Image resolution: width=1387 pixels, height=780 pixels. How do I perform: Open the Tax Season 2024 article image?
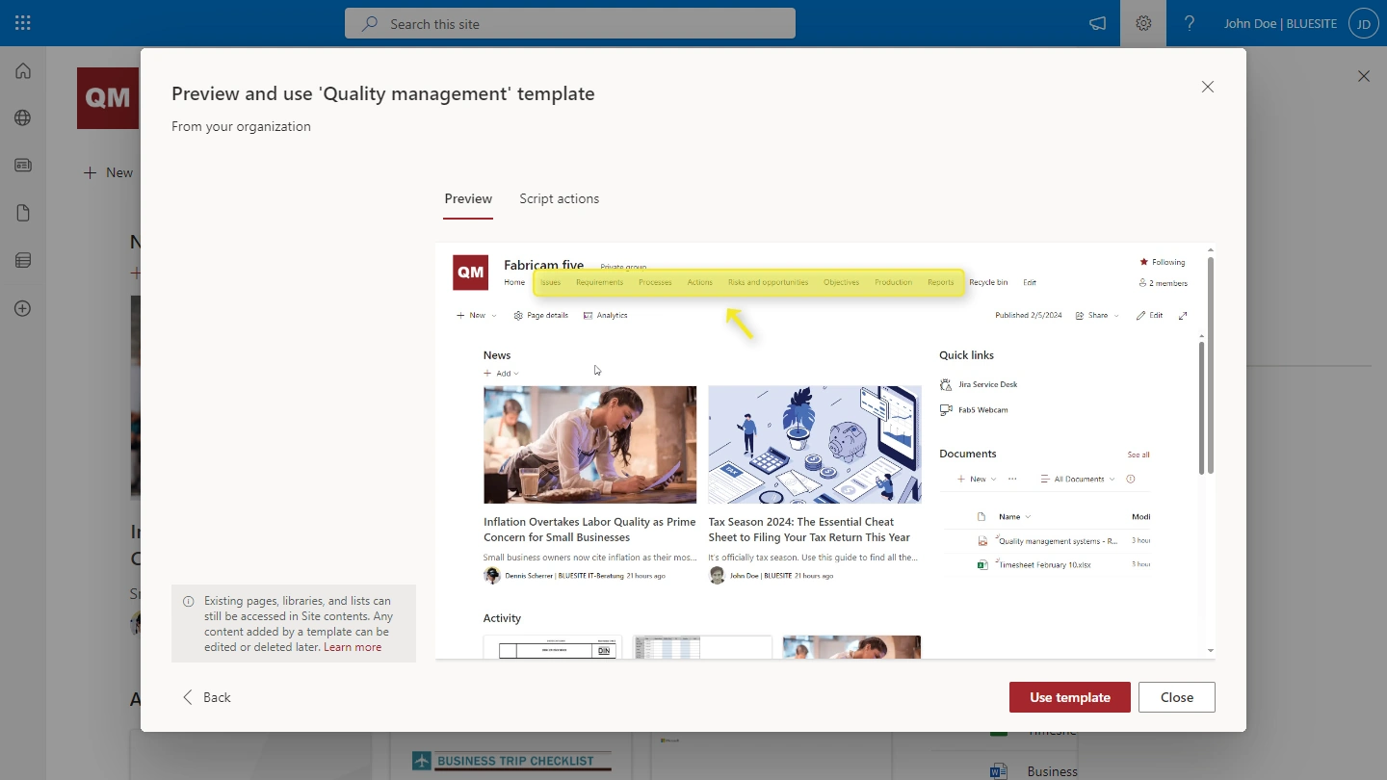(815, 445)
